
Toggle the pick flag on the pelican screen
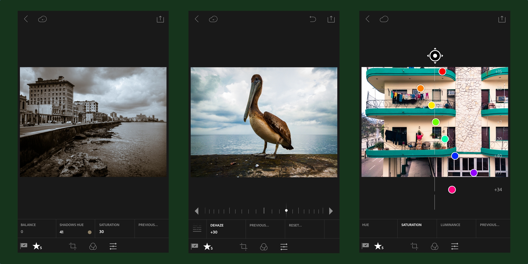tap(195, 246)
